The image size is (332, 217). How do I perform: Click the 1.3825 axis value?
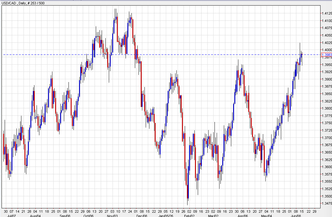pos(327,101)
